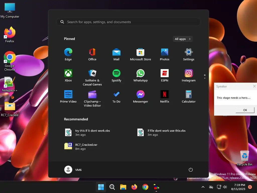Click the Start menu search box

coord(128,22)
